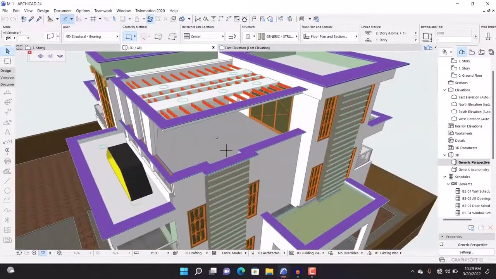Select Generic Axonometry in Navigator

click(x=474, y=170)
